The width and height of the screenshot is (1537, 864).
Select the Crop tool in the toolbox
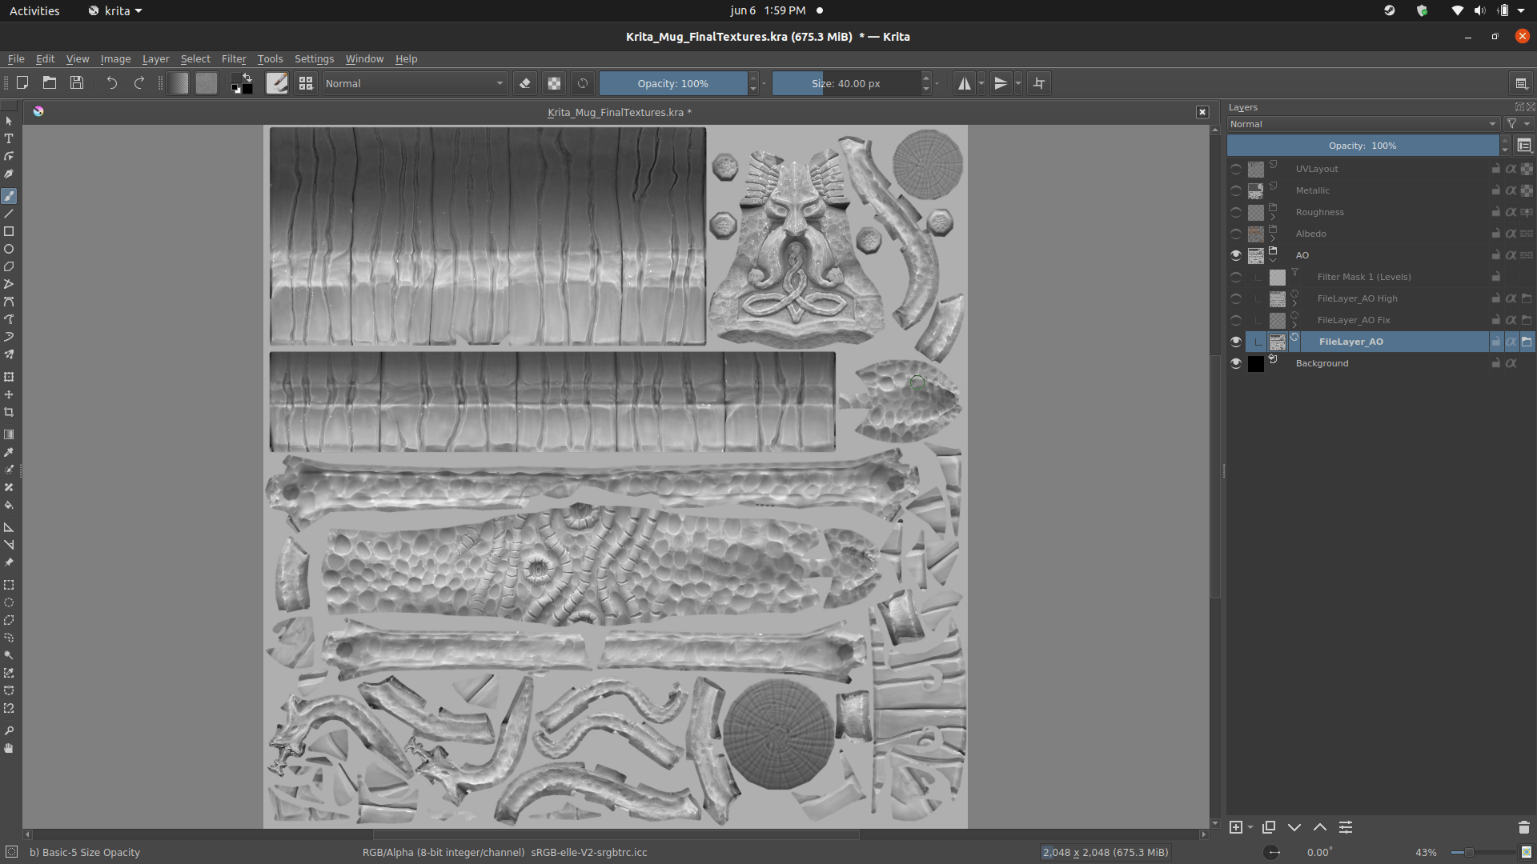pyautogui.click(x=9, y=412)
